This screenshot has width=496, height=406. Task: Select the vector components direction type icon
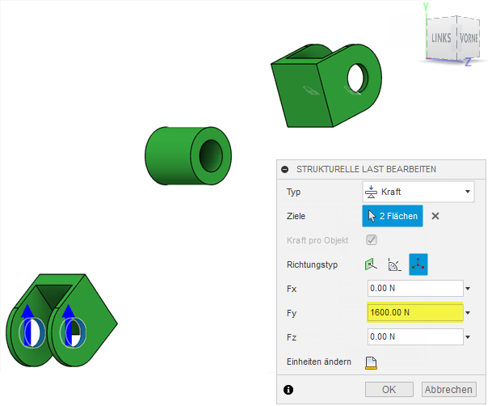click(418, 264)
